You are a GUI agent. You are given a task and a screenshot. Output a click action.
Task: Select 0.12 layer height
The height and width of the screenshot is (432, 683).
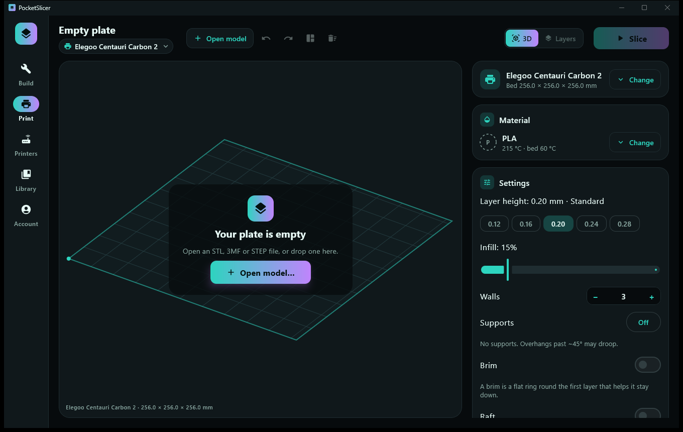[x=494, y=224]
